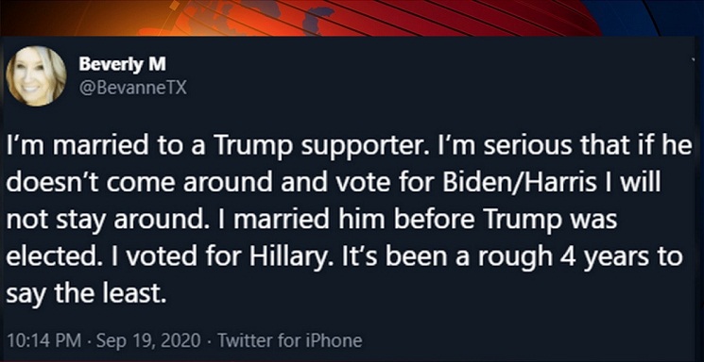Click the Beverly M display name
This screenshot has height=362, width=704.
pos(123,64)
